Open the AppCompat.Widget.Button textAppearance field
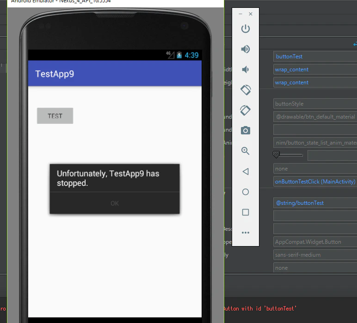This screenshot has height=323, width=357. click(x=315, y=242)
